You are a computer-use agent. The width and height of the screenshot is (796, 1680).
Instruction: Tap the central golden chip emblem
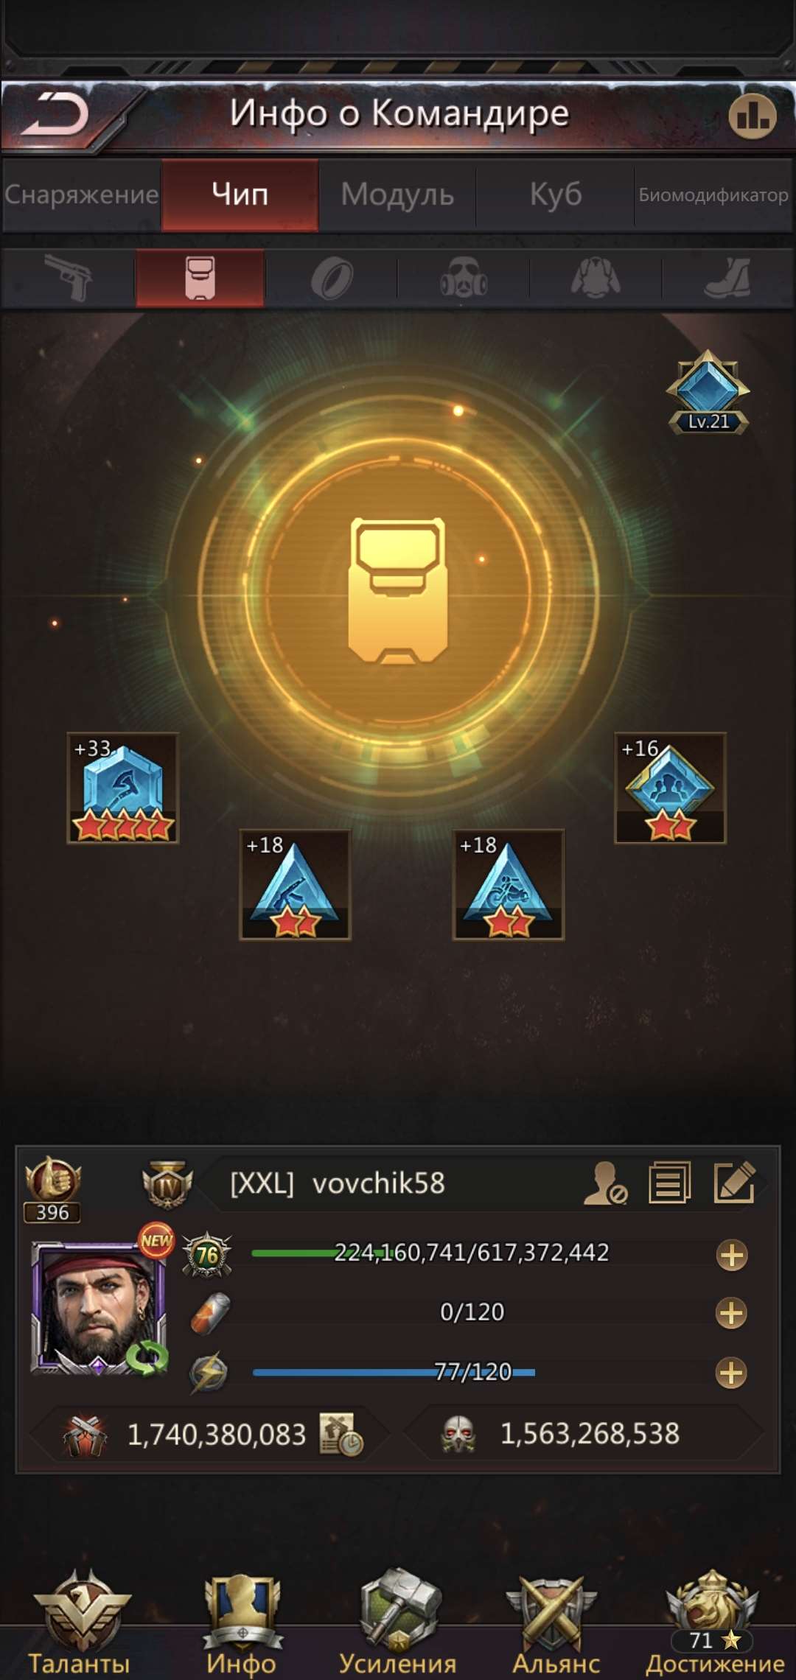(398, 590)
